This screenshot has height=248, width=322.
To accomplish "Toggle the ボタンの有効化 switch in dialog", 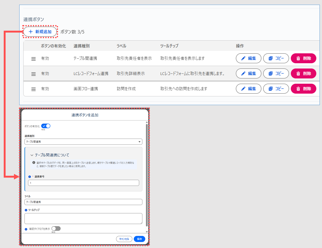I will point(46,126).
